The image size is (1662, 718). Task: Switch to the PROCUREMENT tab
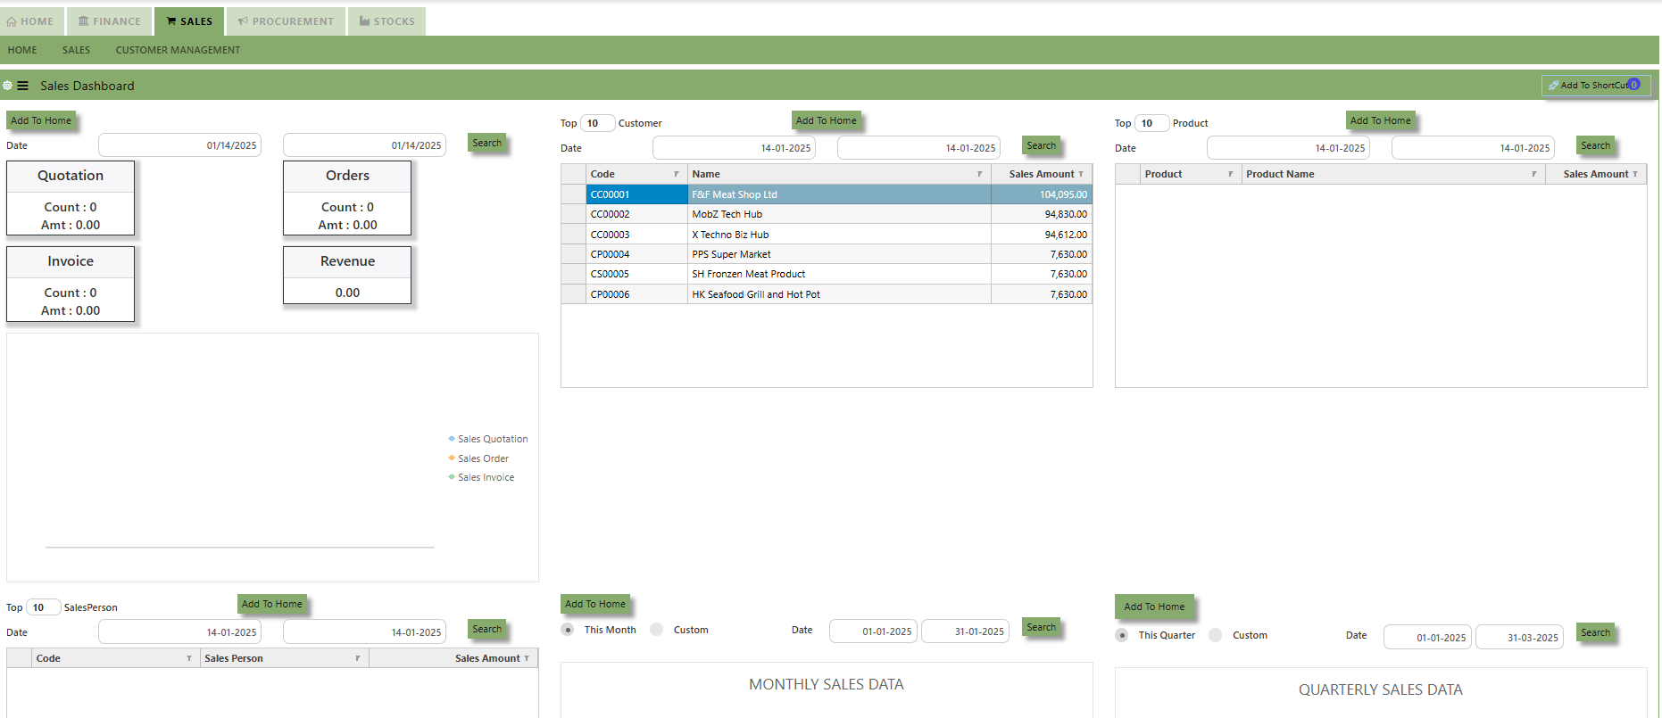click(x=286, y=21)
